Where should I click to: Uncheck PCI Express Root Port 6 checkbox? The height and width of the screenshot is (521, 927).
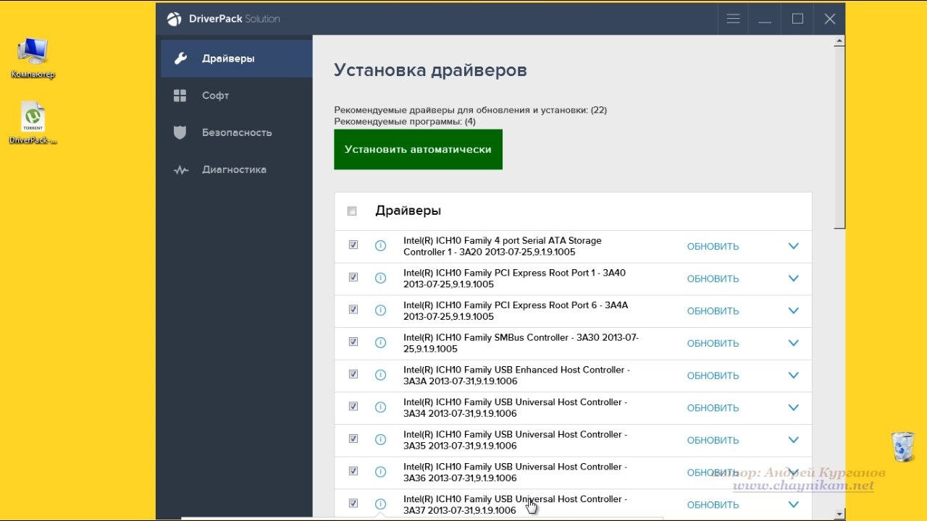pyautogui.click(x=353, y=310)
